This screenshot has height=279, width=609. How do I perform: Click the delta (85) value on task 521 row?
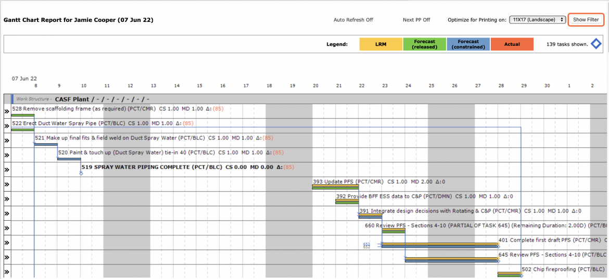click(268, 138)
